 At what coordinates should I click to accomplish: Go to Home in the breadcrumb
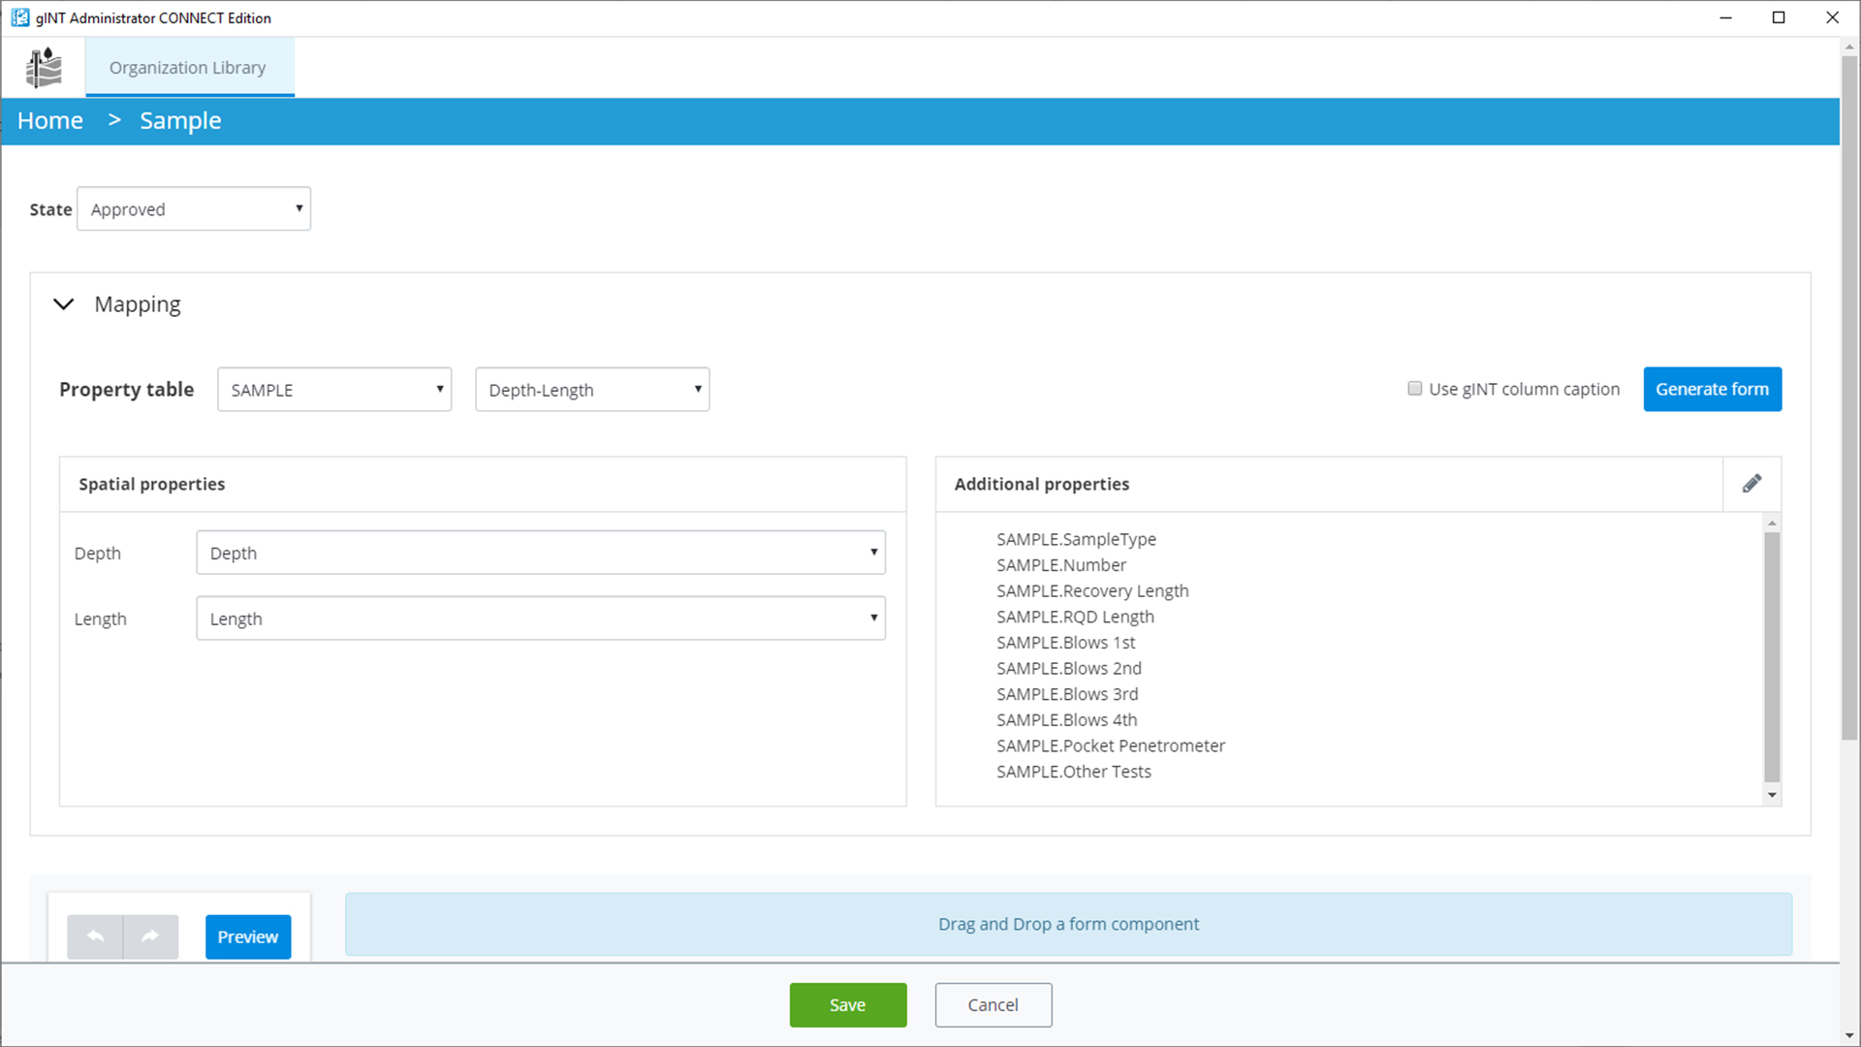[x=50, y=121]
